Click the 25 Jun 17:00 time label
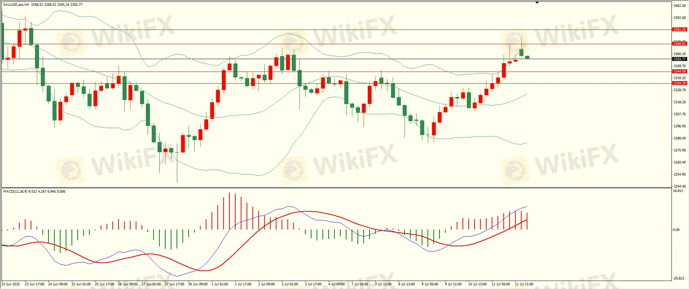Screen dimensions: 689x289 pos(104,284)
